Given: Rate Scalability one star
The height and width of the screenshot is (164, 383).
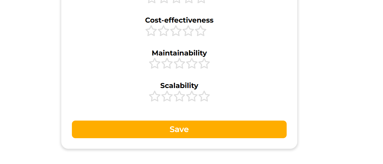Looking at the screenshot, I should click(x=154, y=96).
